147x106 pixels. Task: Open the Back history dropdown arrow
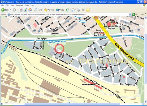(10, 10)
